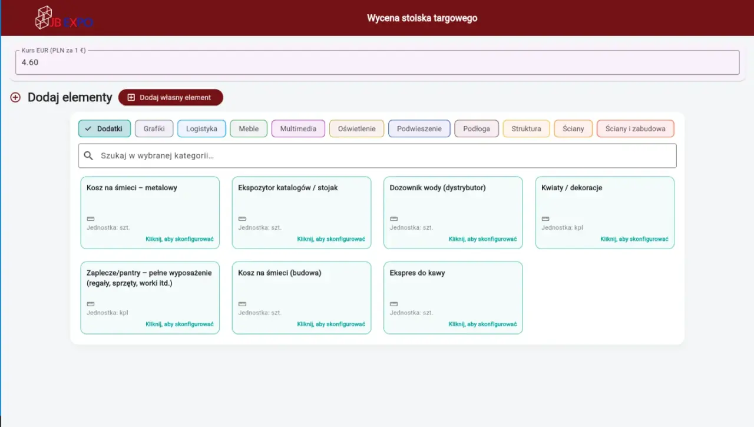754x427 pixels.
Task: Click configure link for Dozownik wody (dystrybutor)
Action: (x=482, y=239)
